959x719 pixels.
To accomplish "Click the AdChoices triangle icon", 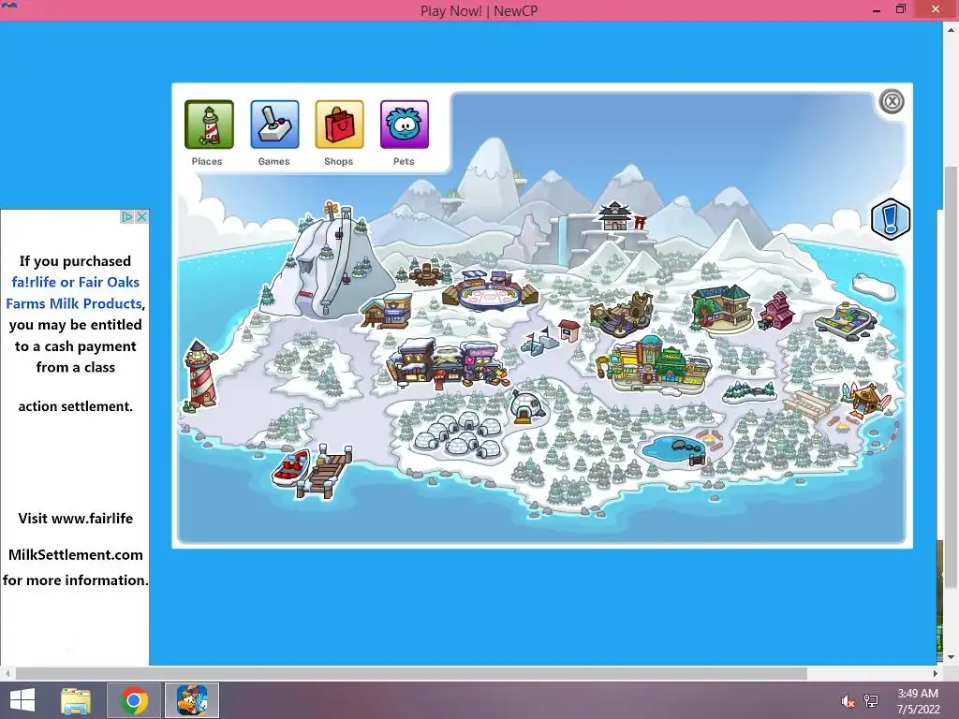I will pyautogui.click(x=126, y=216).
